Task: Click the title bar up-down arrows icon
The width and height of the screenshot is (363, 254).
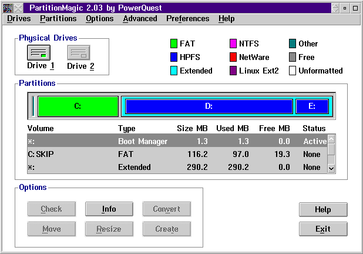Action: tap(335, 8)
